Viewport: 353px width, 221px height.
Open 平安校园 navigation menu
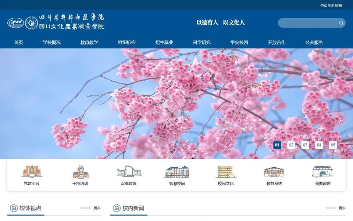(x=239, y=42)
